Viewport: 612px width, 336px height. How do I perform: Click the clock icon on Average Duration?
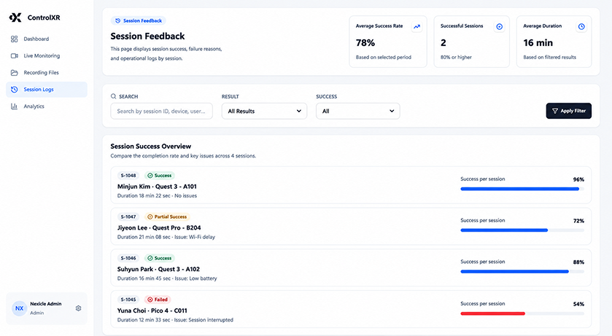pyautogui.click(x=581, y=26)
